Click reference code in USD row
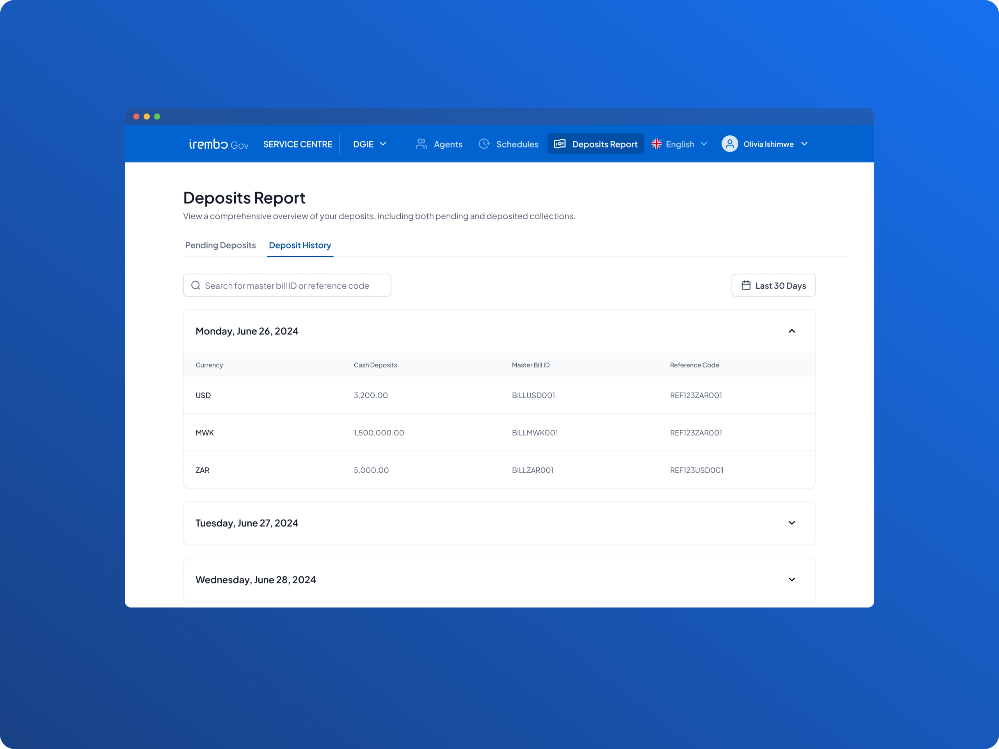The image size is (999, 749). tap(696, 395)
